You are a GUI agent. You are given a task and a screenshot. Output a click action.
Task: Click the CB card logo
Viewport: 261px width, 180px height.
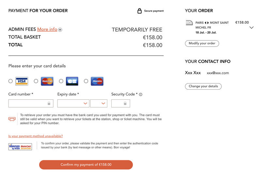click(x=72, y=81)
